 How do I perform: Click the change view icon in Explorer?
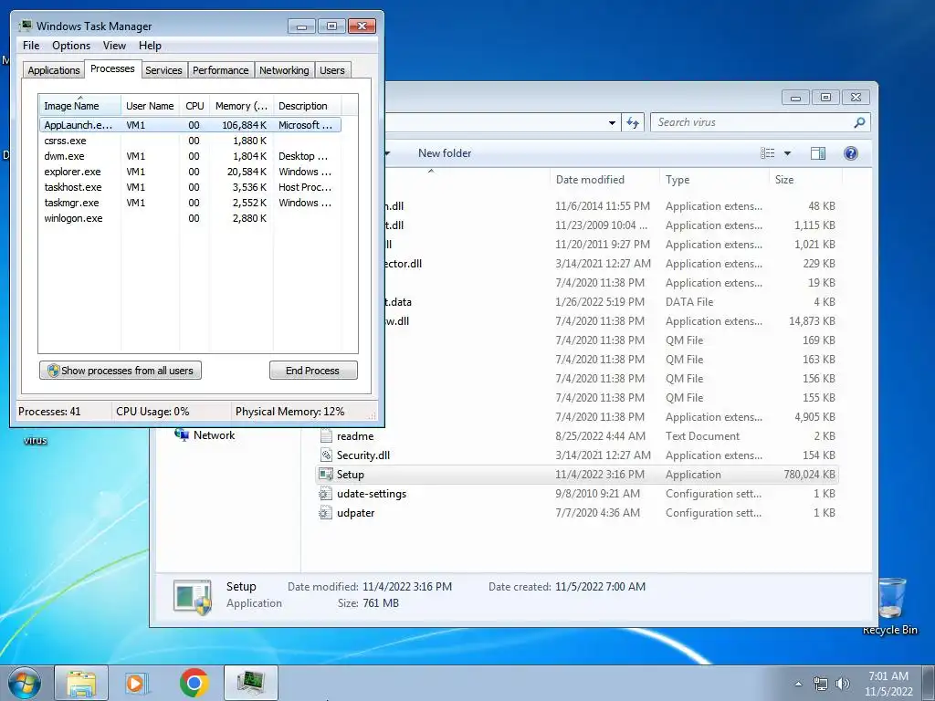tap(768, 153)
